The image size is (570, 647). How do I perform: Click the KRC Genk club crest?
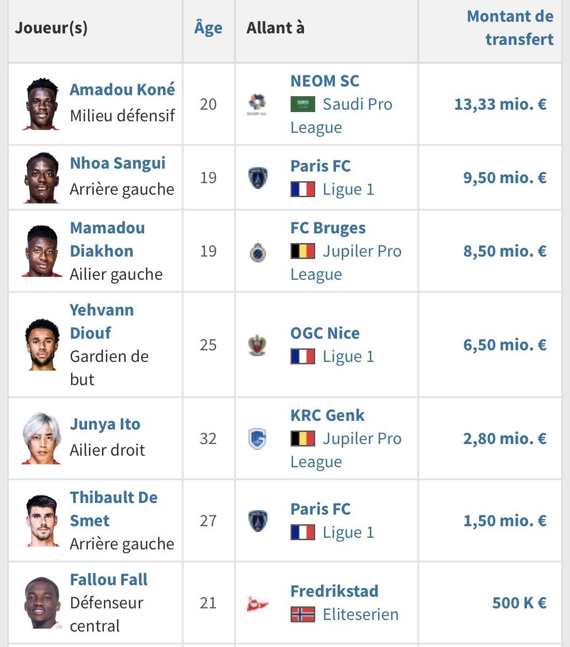click(257, 439)
